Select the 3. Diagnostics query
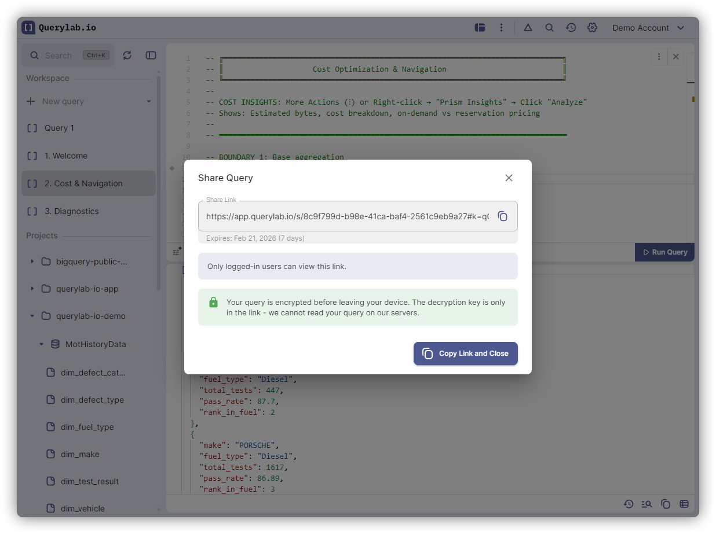The width and height of the screenshot is (716, 534). click(x=71, y=211)
